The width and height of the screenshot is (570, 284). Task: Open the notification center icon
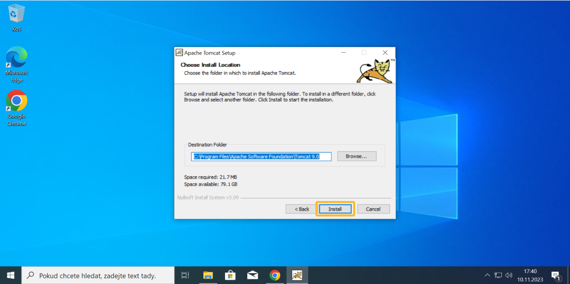click(x=556, y=275)
